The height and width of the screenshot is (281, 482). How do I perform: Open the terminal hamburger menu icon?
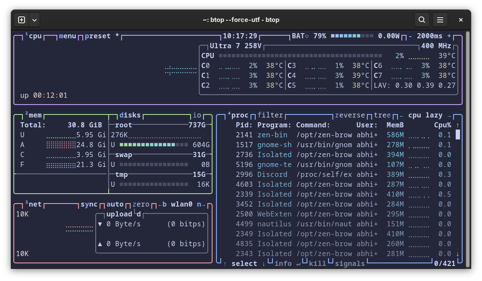click(x=440, y=19)
